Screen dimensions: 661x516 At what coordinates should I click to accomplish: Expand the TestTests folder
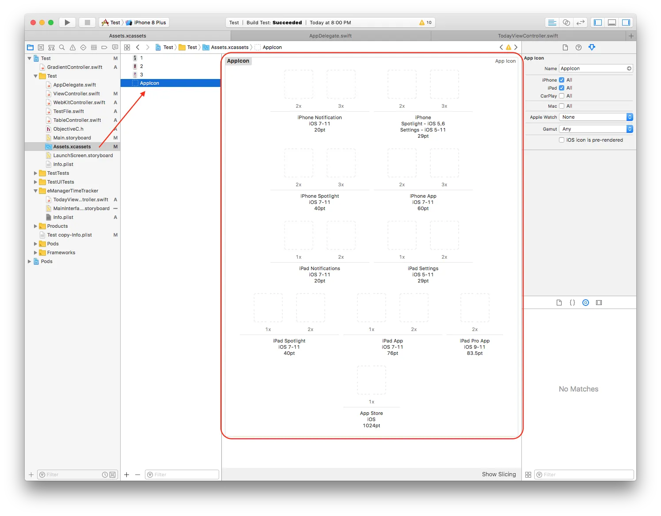36,173
